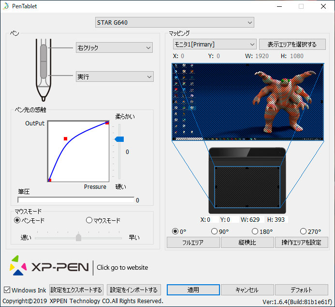Viewport: 335px width, 307px height.
Task: Click 設定をインポートする button
Action: 134,290
